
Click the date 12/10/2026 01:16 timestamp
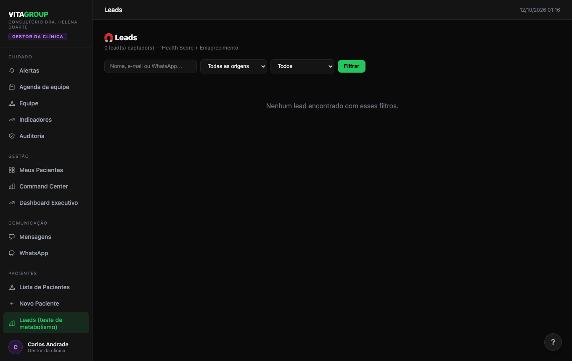coord(540,10)
